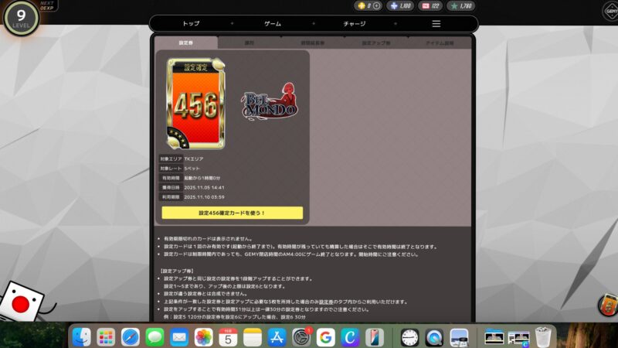Viewport: 618px width, 348px height.
Task: Click the red ticket counter showing 122
Action: (431, 6)
